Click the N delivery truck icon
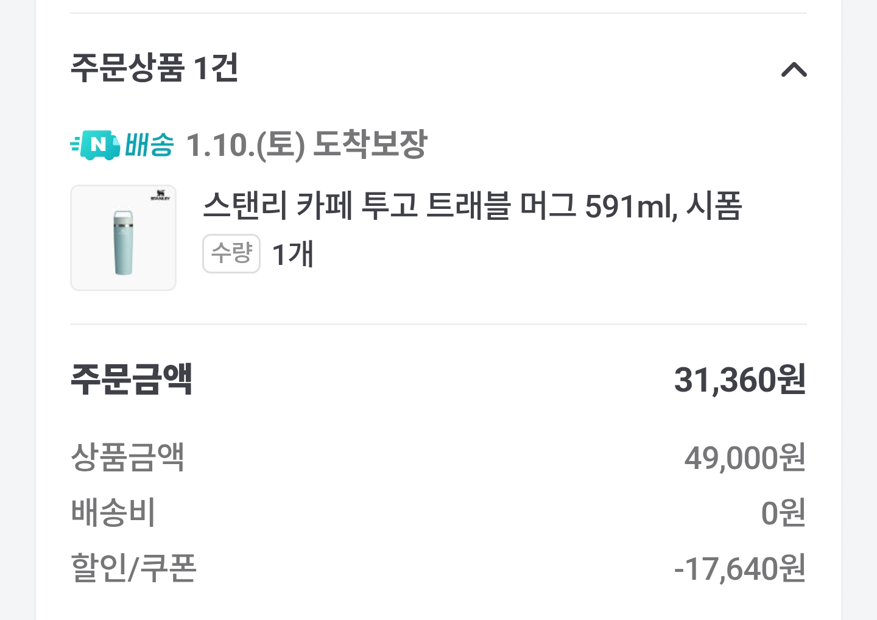This screenshot has height=620, width=877. click(96, 145)
